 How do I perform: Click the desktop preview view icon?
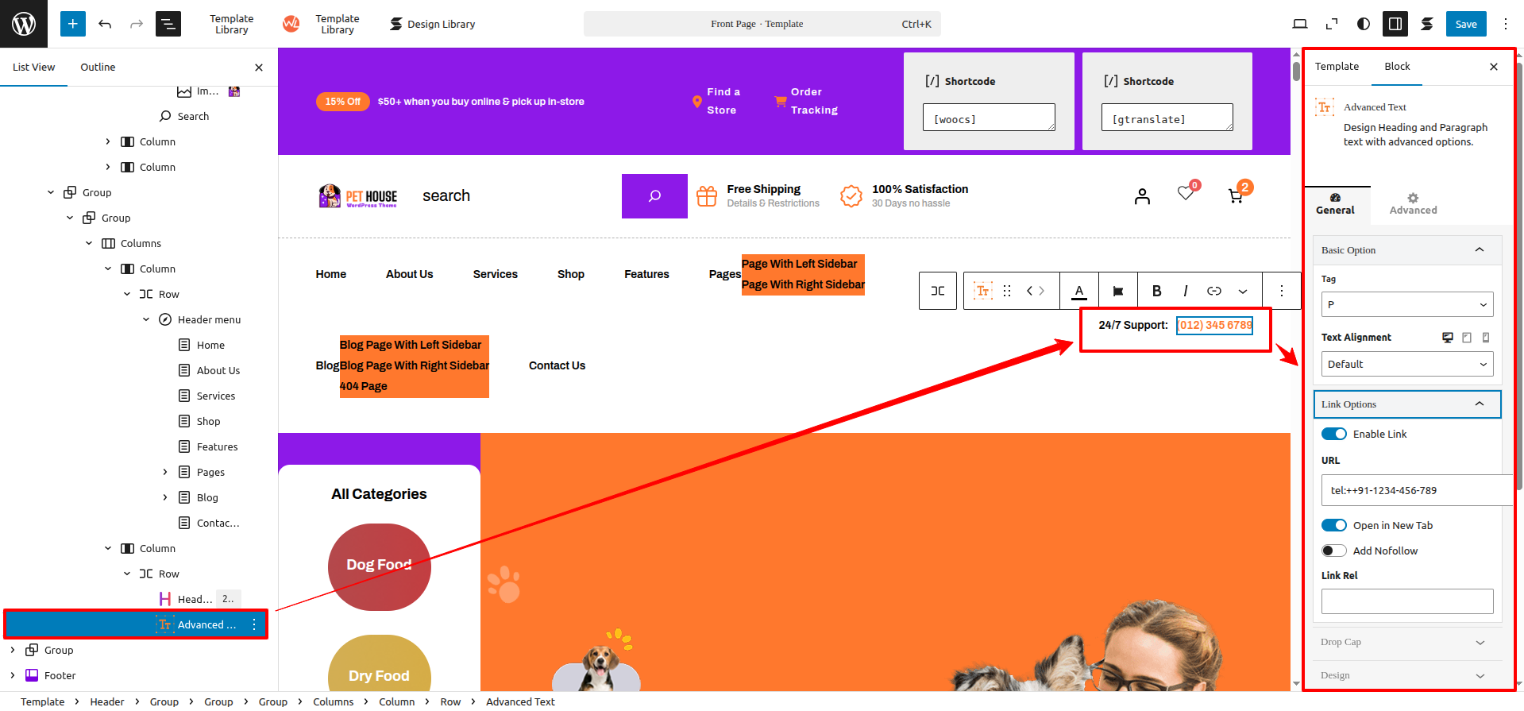click(x=1299, y=24)
